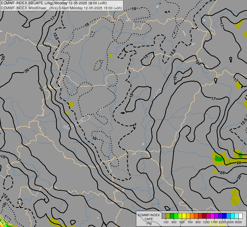Click the legend value 300
247x227 pixels.
(x=174, y=222)
